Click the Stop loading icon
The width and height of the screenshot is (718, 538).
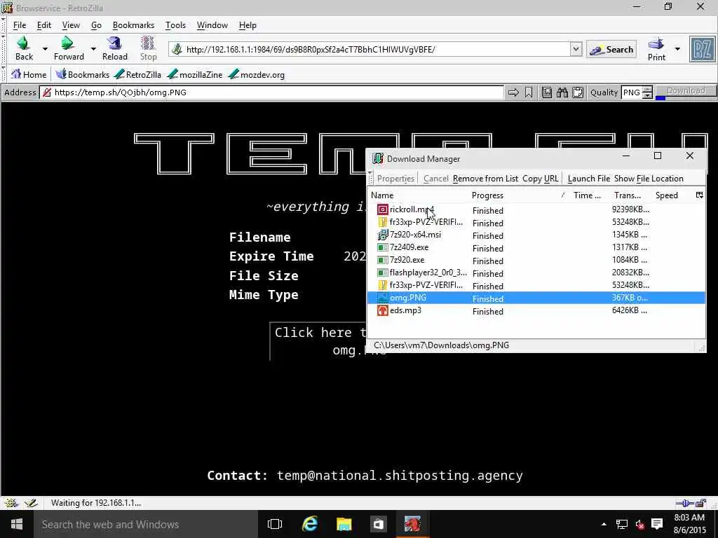[148, 43]
